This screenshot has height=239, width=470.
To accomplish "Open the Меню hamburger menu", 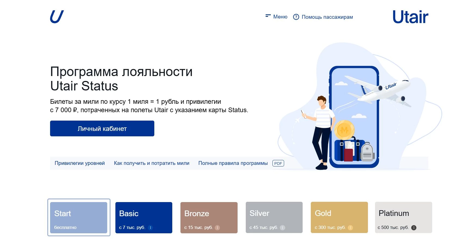I will pos(276,17).
